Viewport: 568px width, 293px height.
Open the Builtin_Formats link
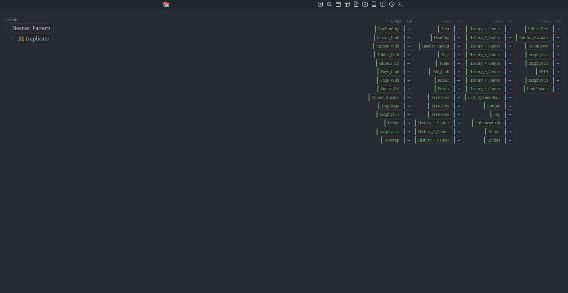click(534, 38)
